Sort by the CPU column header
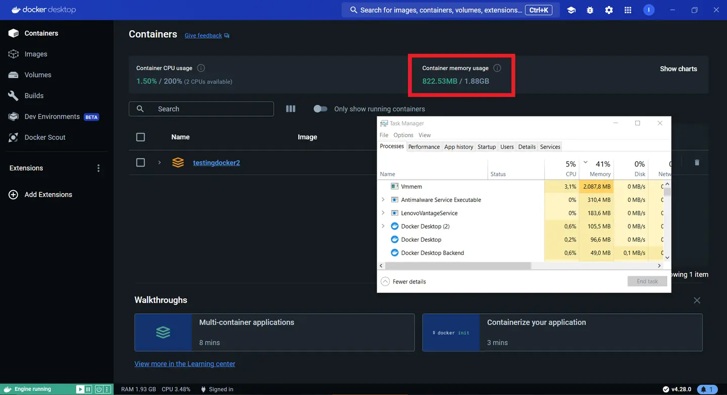Screen dimensions: 727x395 pyautogui.click(x=562, y=168)
